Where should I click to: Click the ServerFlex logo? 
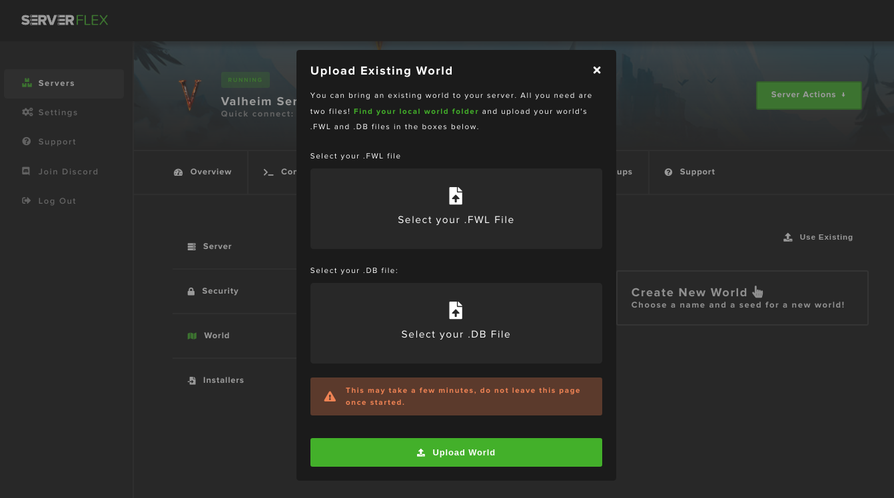point(65,20)
